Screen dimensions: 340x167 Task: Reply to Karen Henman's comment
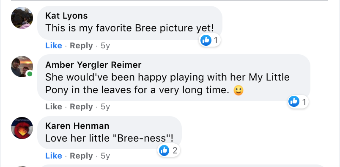point(81,156)
